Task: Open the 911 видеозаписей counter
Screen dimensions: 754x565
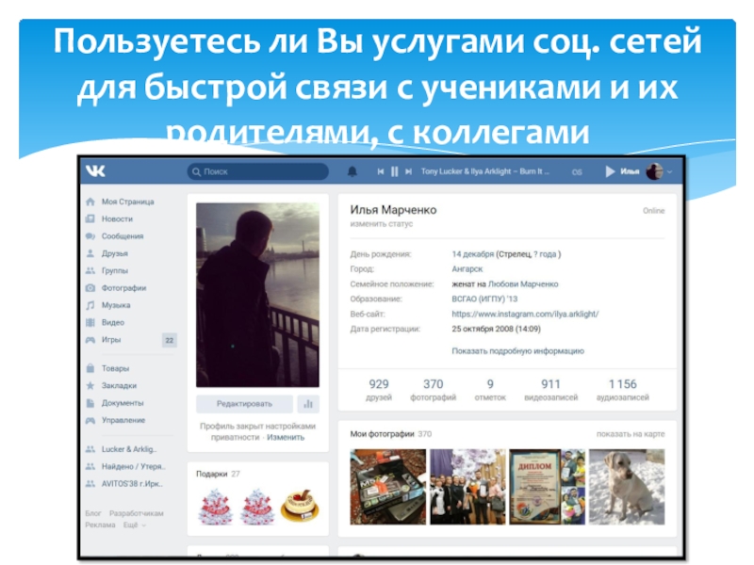Action: pos(551,390)
